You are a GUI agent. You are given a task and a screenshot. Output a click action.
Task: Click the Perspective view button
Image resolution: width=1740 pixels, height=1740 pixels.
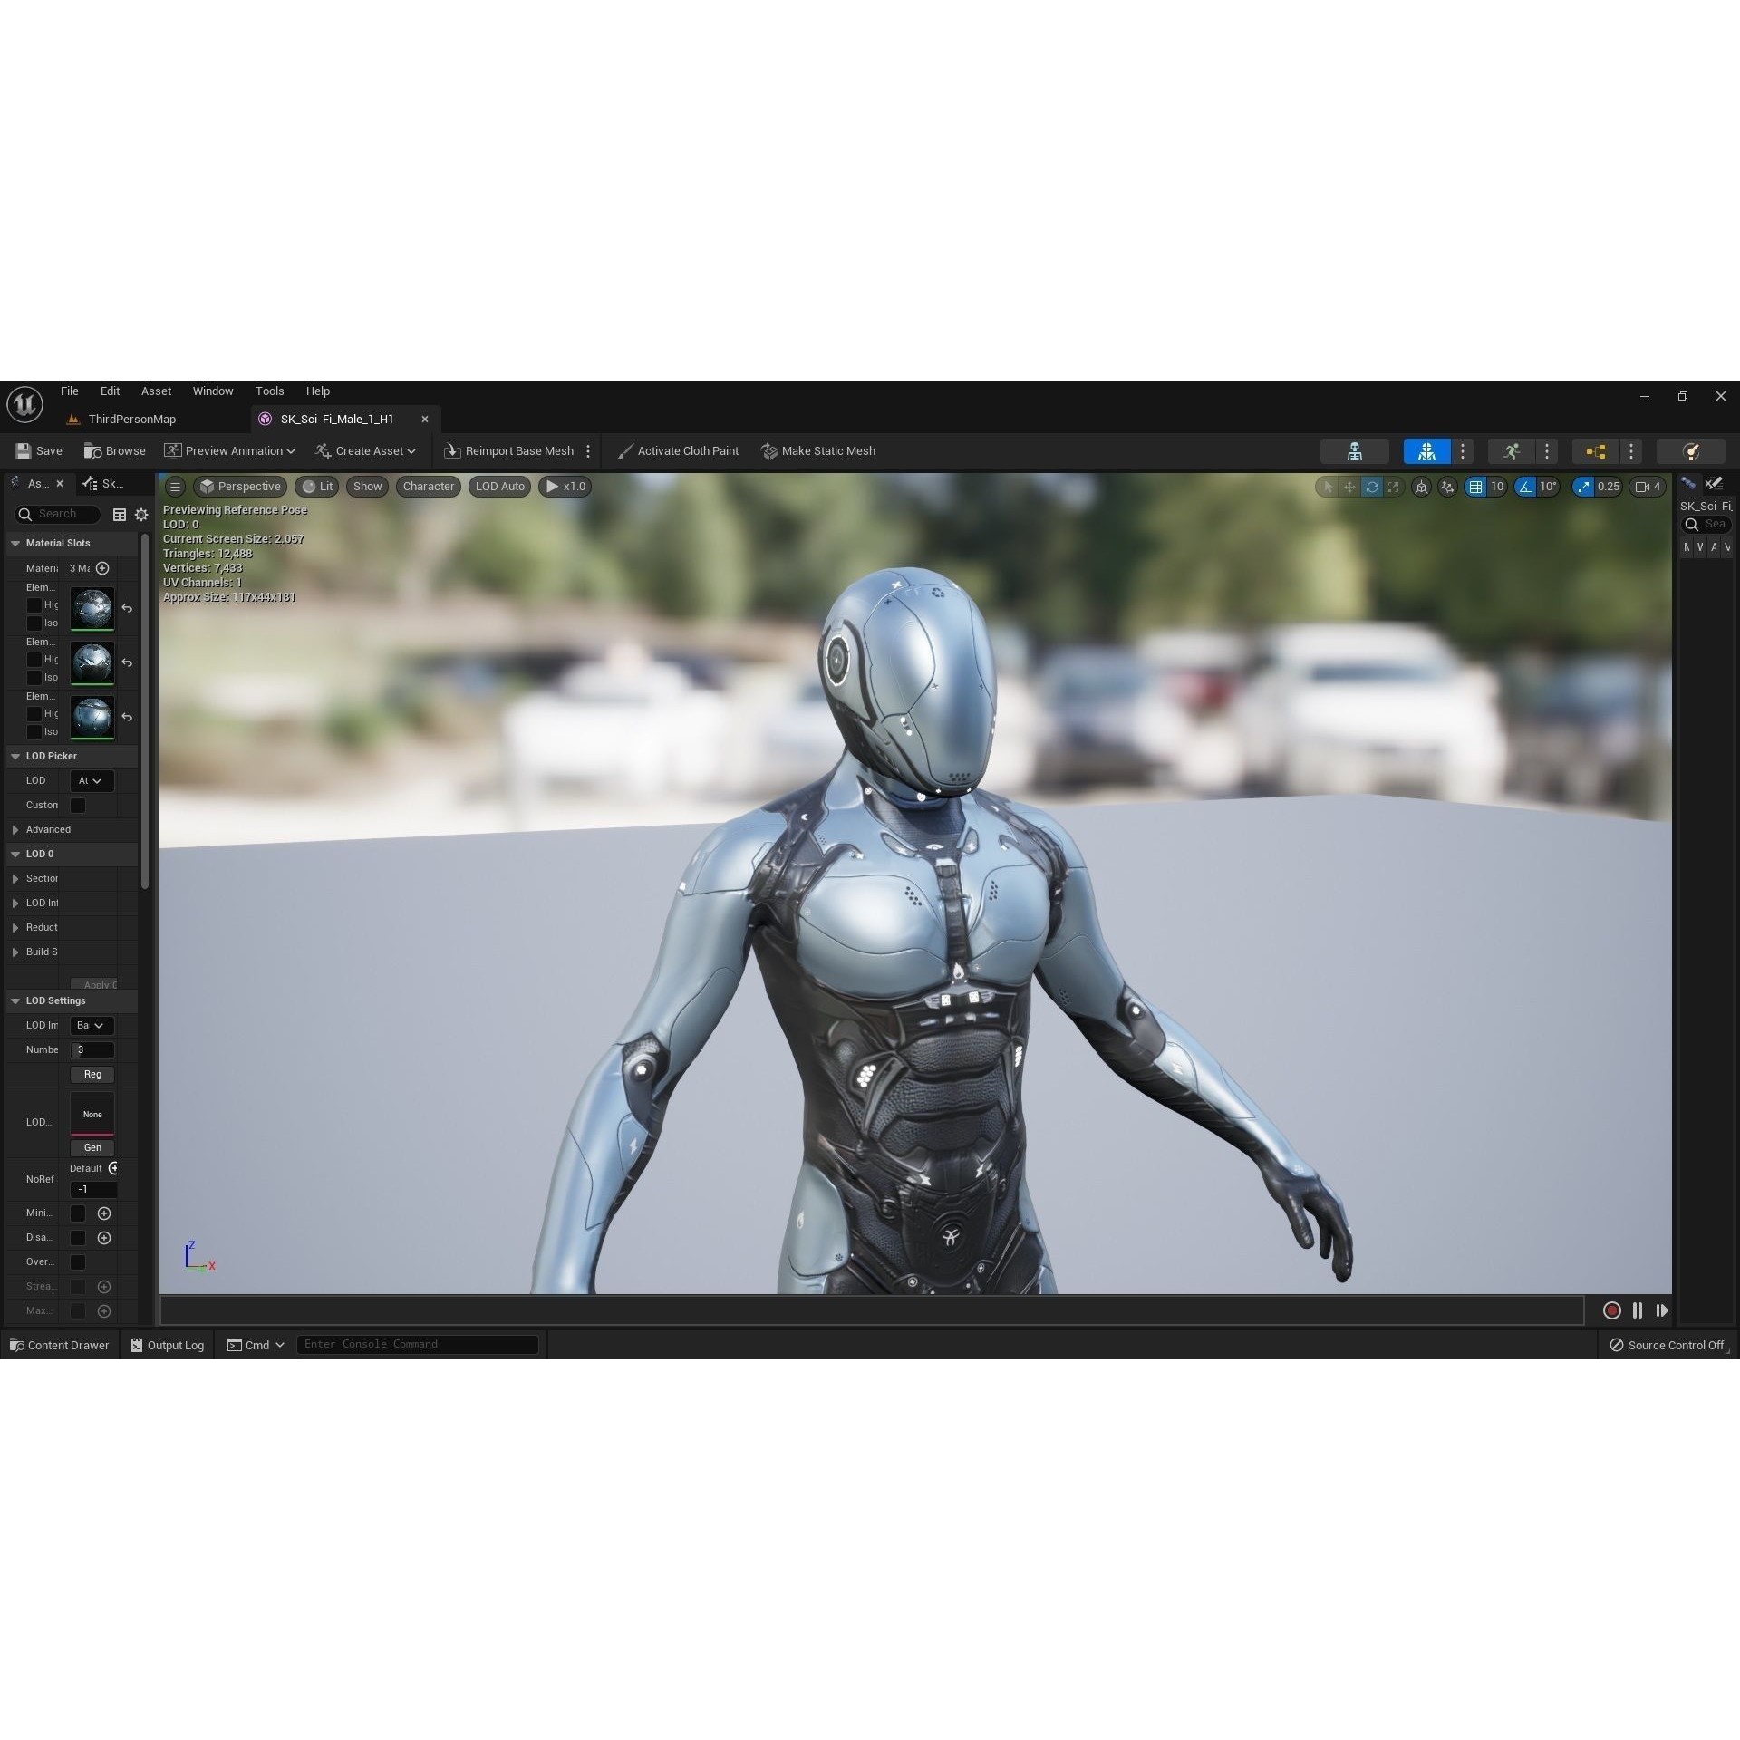(x=240, y=487)
